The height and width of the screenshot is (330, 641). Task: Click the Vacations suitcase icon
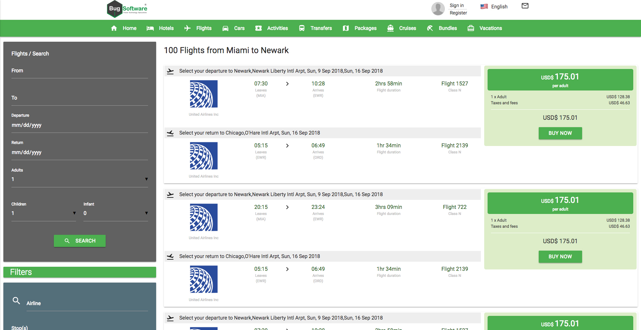tap(471, 28)
